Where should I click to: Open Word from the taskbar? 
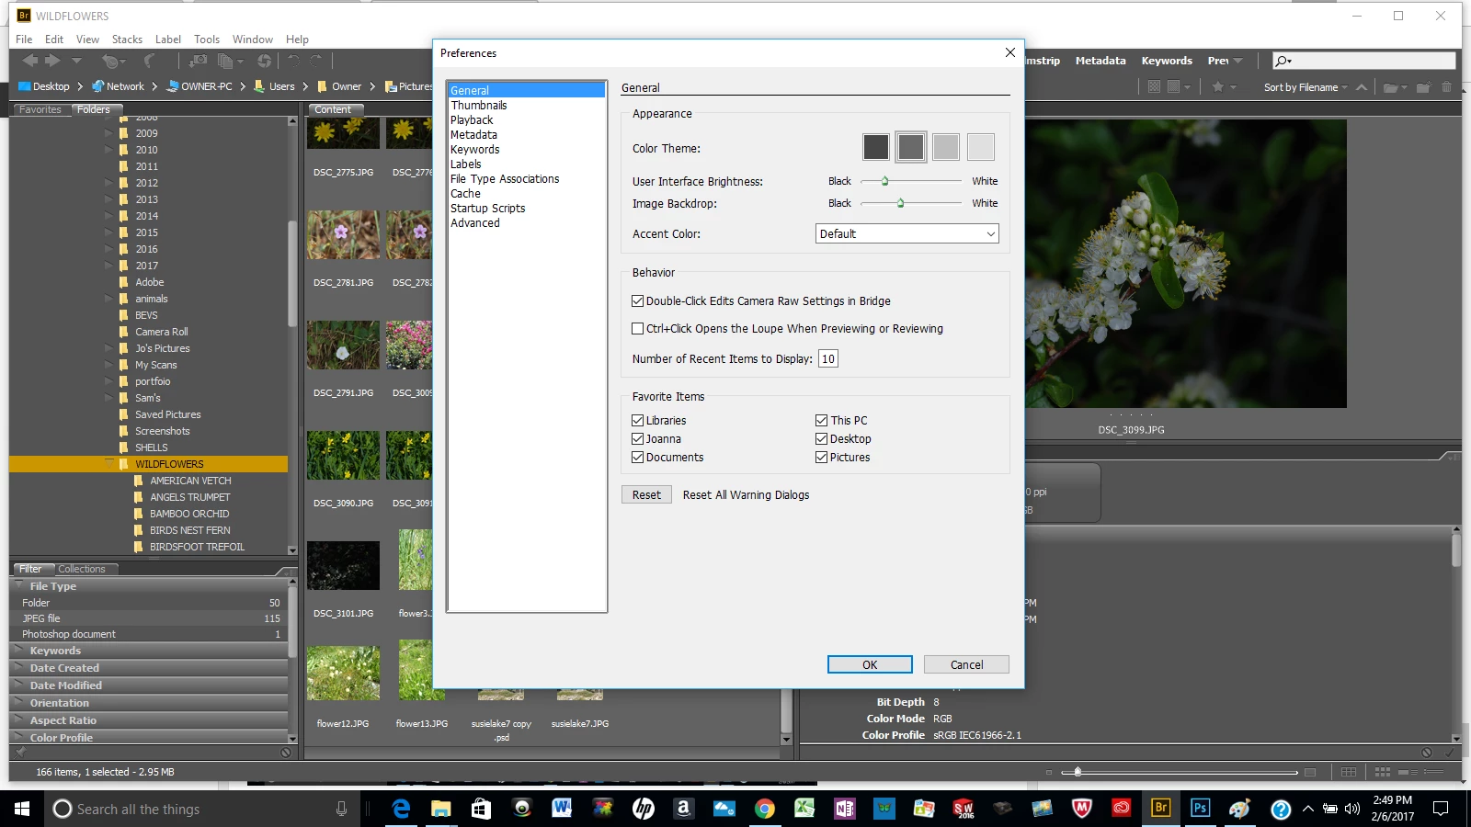[562, 809]
